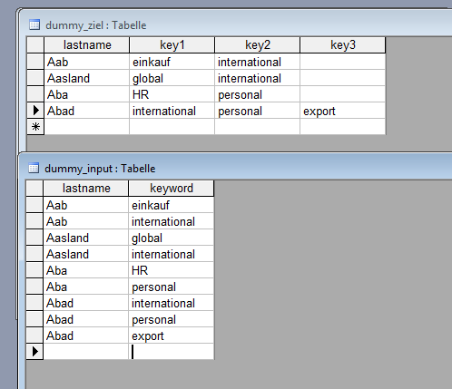Click the lastname column header in dummy_ziel
The width and height of the screenshot is (452, 389).
click(x=87, y=45)
